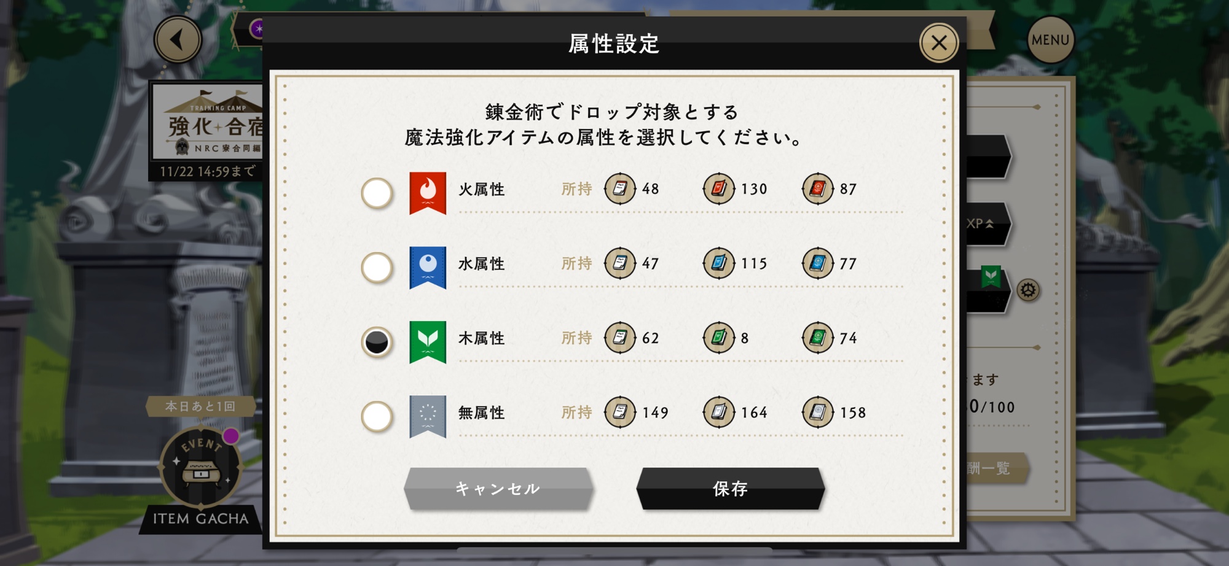Select the water attribute radio button
This screenshot has height=566, width=1229.
pos(377,268)
